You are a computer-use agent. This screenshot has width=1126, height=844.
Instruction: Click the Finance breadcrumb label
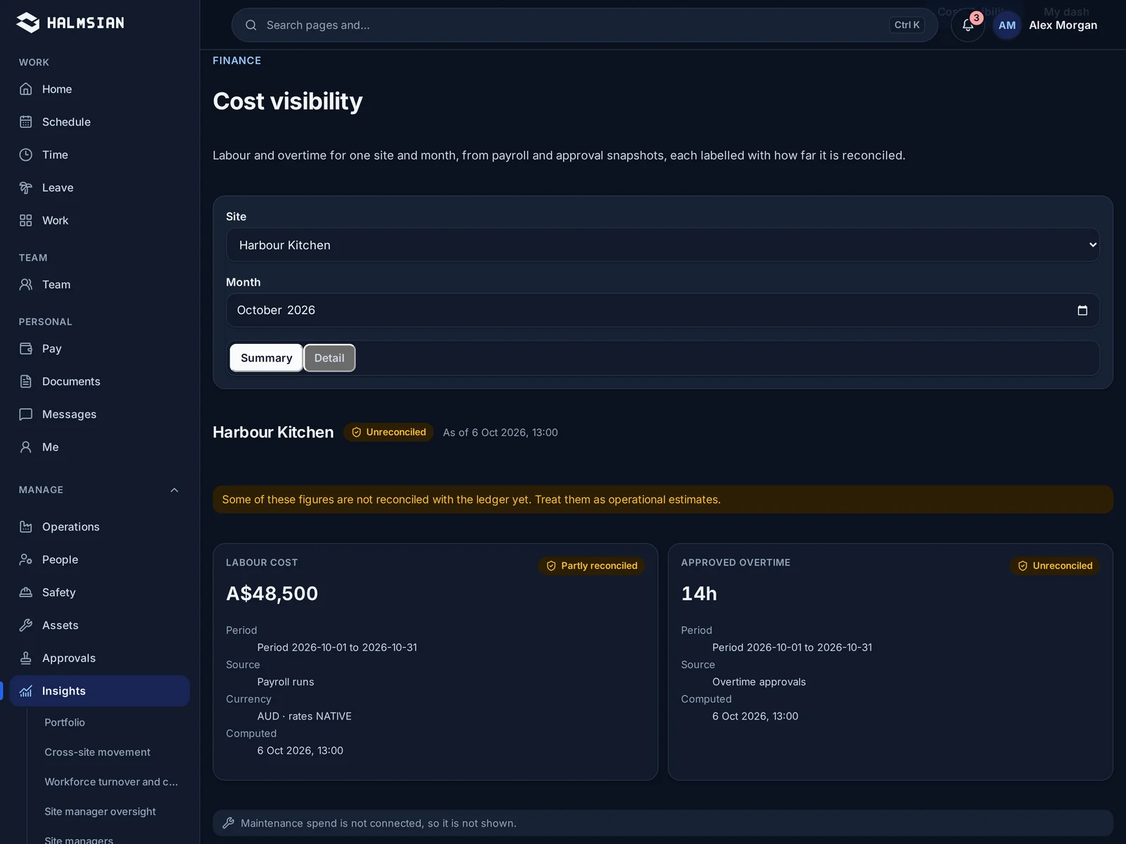pyautogui.click(x=236, y=60)
